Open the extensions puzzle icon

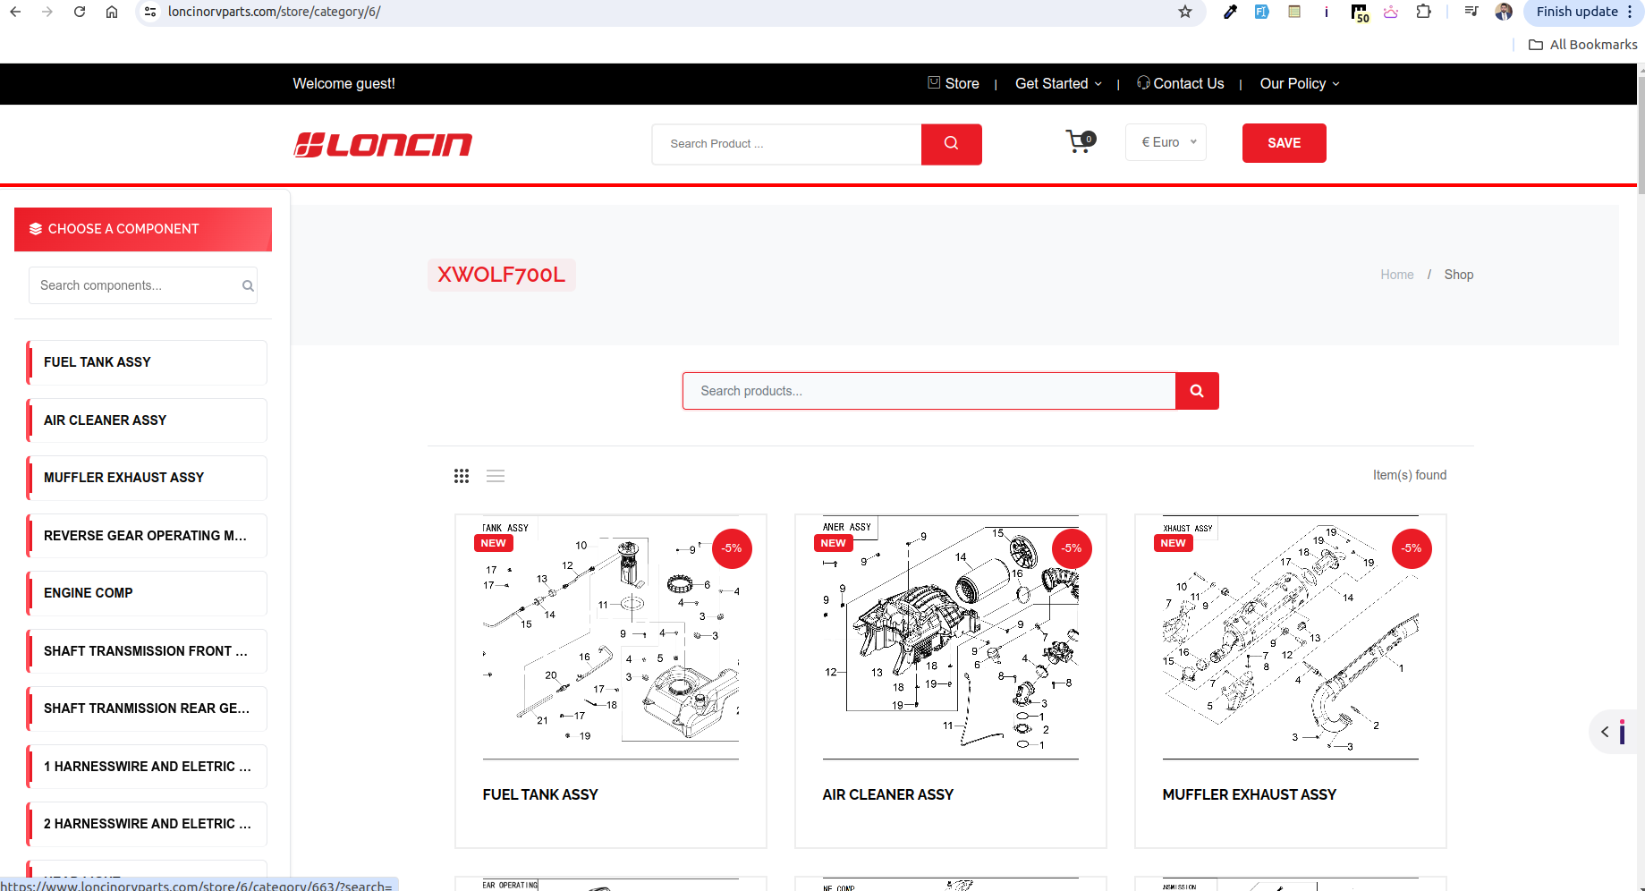[x=1423, y=12]
